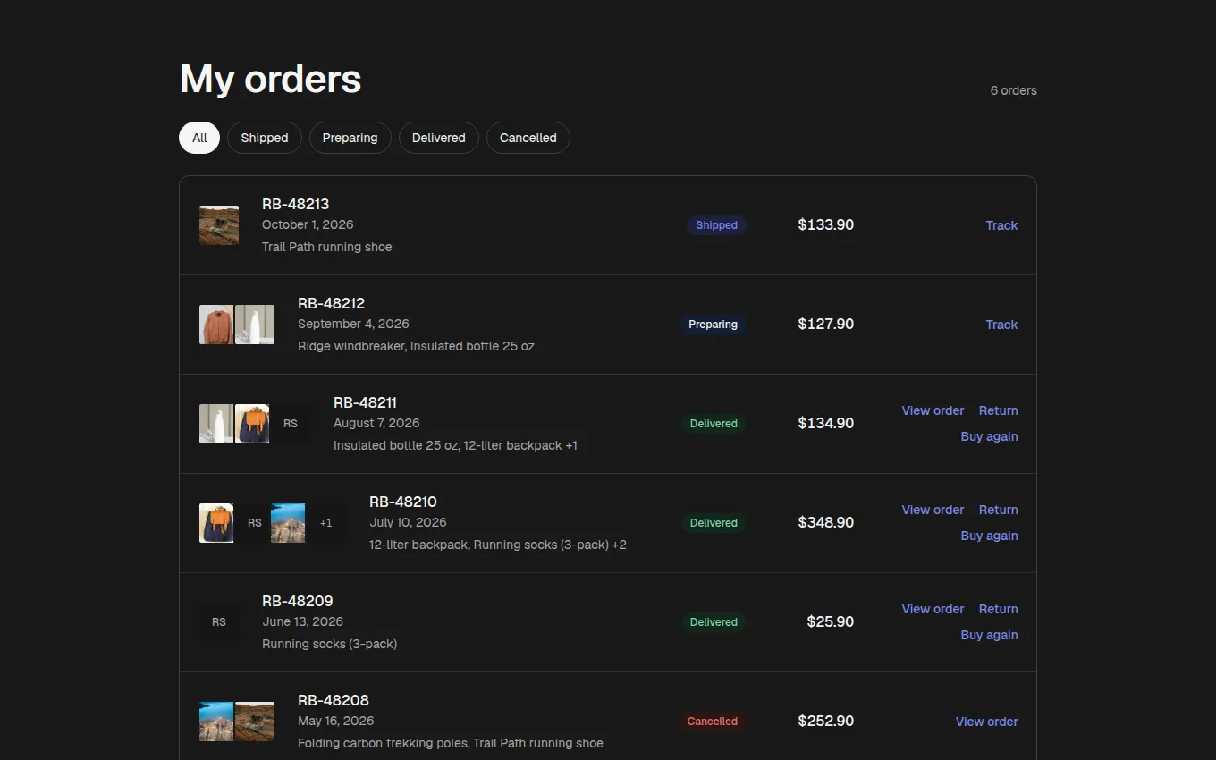Return items from order RB-48210
The height and width of the screenshot is (760, 1216).
pos(999,510)
